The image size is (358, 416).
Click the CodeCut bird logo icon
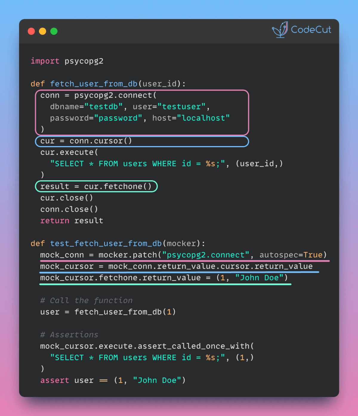280,30
